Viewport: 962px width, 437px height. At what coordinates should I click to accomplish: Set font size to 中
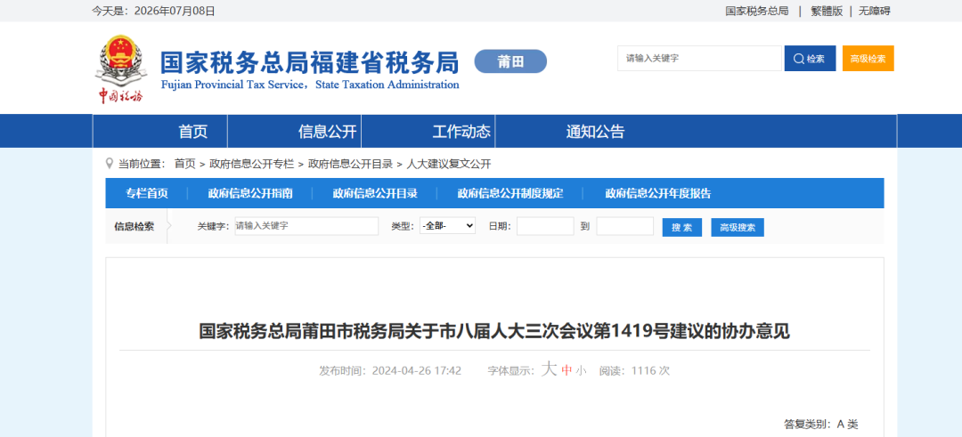tap(567, 371)
